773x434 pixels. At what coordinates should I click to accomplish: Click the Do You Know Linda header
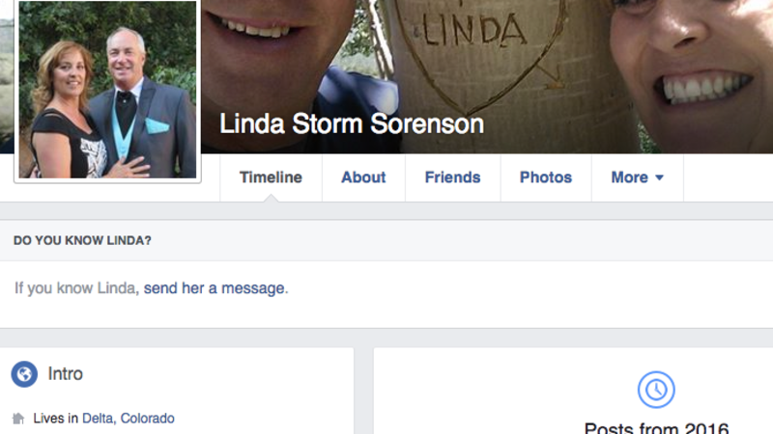(82, 240)
